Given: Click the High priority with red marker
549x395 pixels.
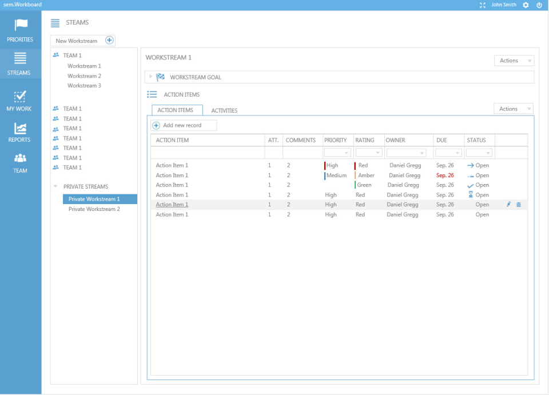Looking at the screenshot, I should pyautogui.click(x=332, y=165).
